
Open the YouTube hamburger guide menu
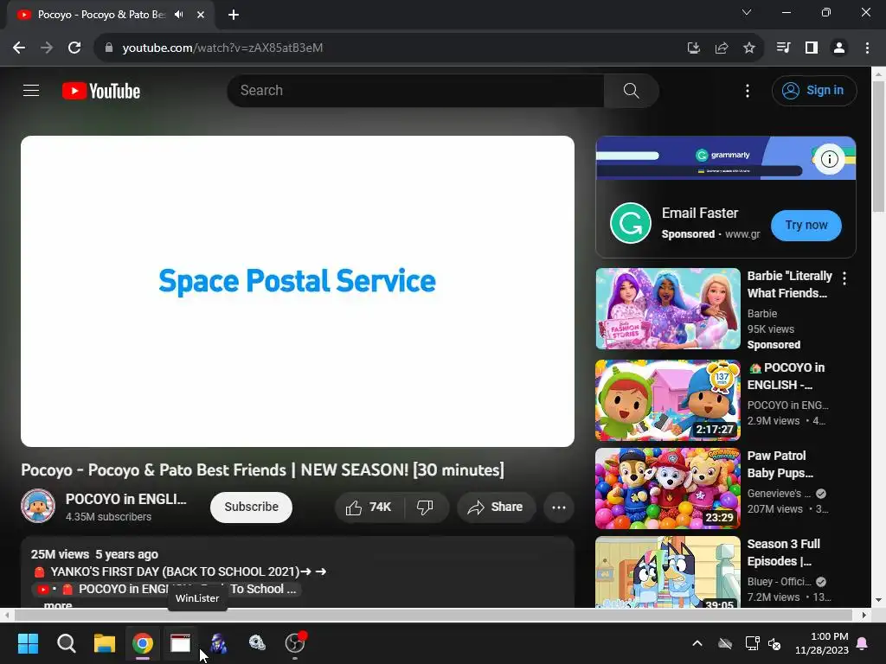[31, 90]
